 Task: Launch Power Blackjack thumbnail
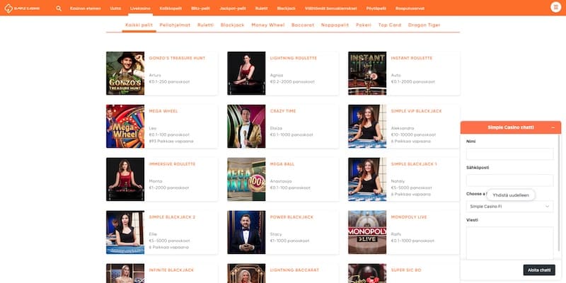point(246,233)
